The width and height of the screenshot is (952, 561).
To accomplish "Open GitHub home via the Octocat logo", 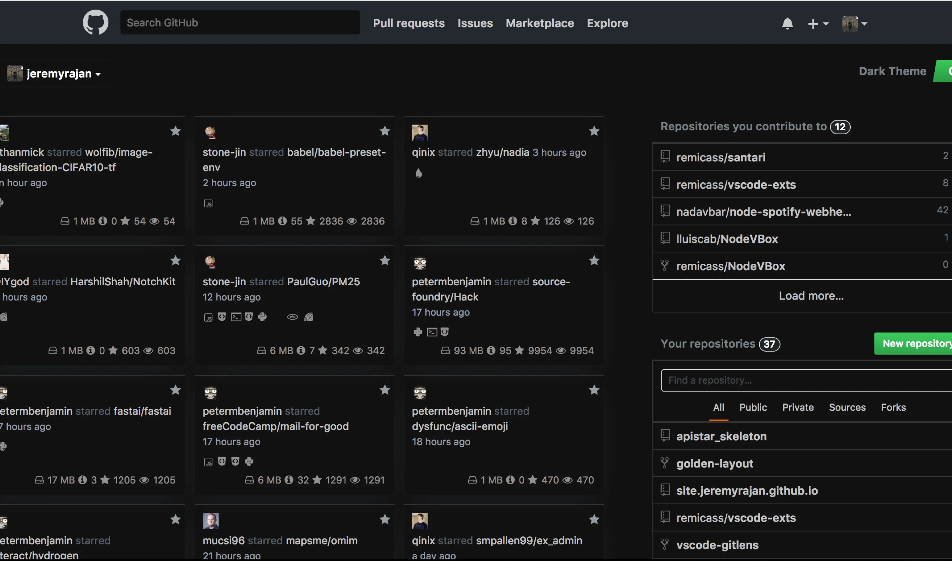I will point(95,22).
